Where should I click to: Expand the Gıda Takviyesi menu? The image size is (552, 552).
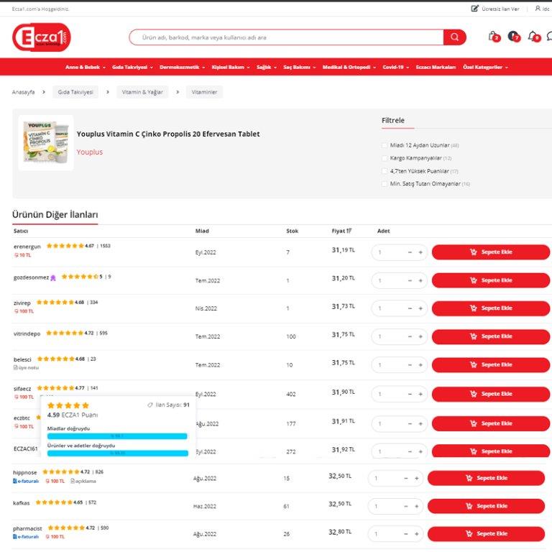(x=132, y=67)
